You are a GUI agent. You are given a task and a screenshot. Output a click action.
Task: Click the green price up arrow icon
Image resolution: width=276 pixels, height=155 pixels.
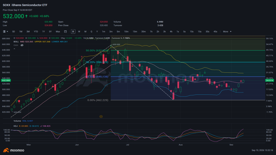pyautogui.click(x=26, y=16)
